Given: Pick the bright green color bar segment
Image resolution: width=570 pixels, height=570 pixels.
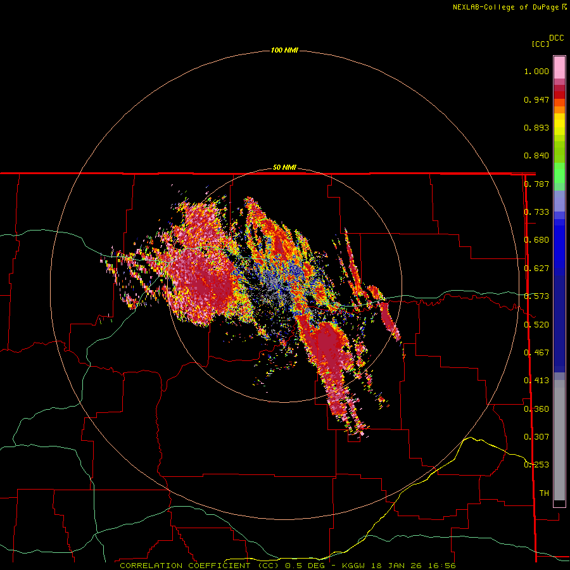Looking at the screenshot, I should coord(559,173).
